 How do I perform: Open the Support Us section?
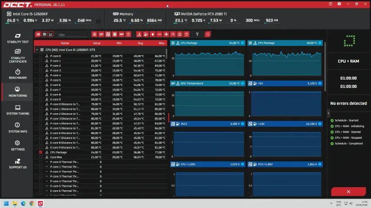tap(18, 164)
